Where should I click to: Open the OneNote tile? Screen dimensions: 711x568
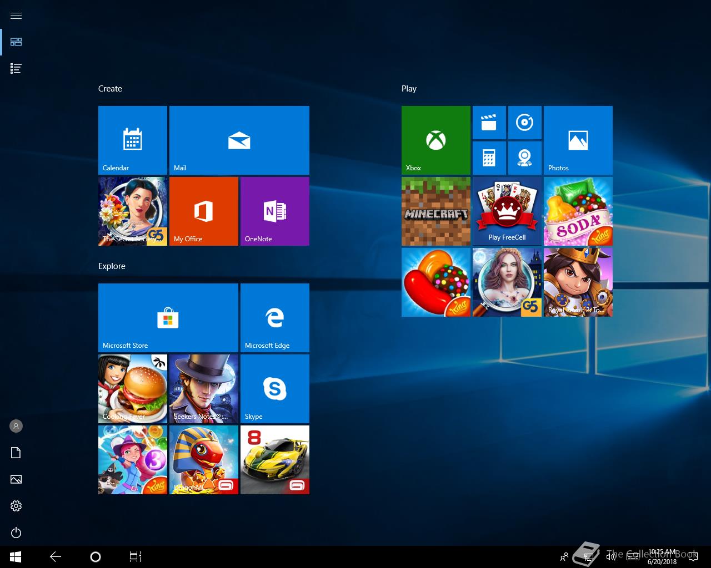point(275,211)
